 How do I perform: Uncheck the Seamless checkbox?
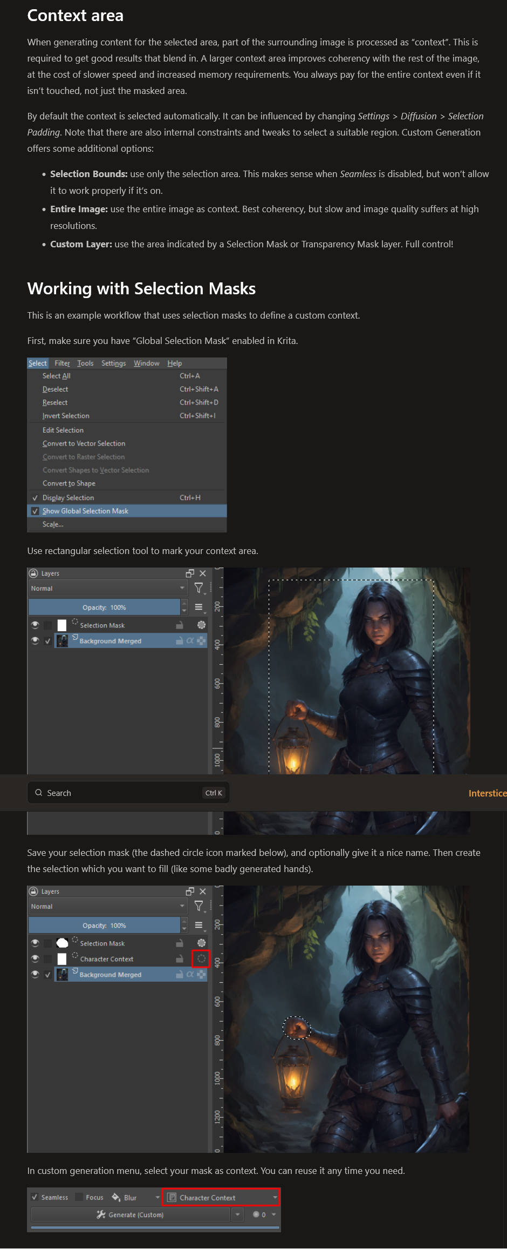[35, 1198]
